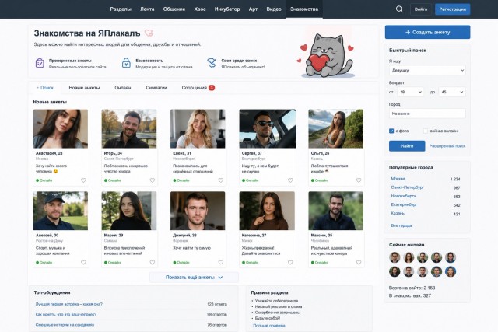Open Максим's profile photo
498x332 pixels.
(335, 211)
